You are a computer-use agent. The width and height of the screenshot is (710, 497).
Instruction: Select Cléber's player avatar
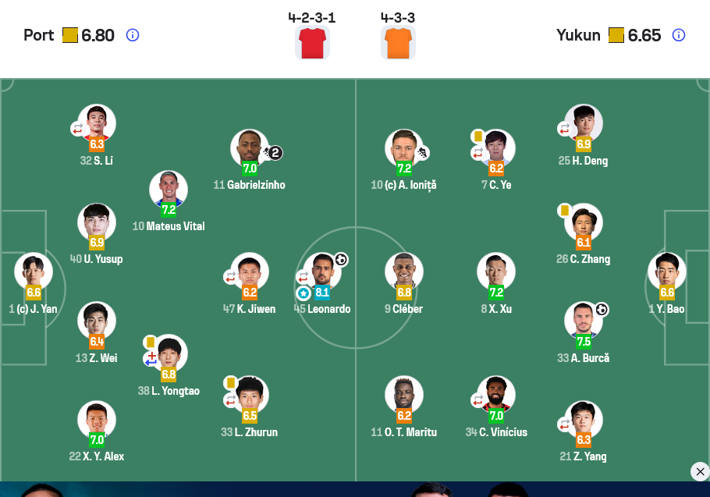(403, 272)
